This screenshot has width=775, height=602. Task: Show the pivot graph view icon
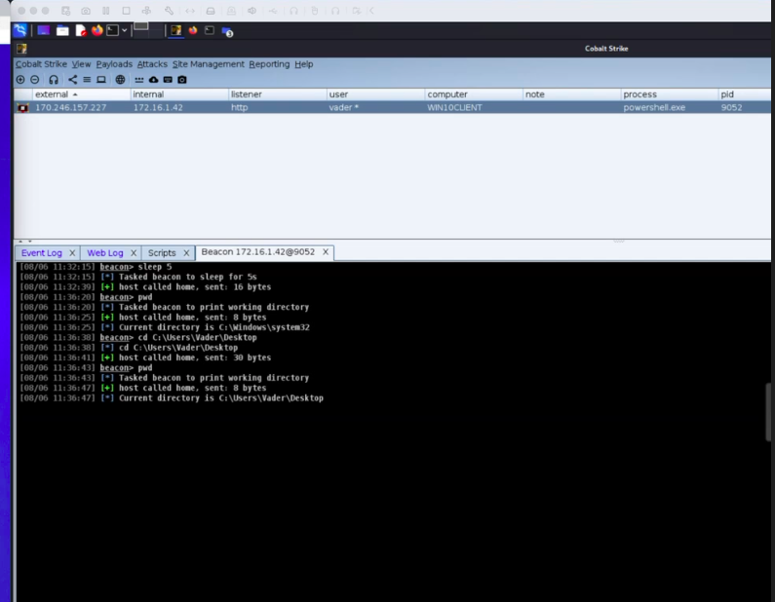pos(73,79)
